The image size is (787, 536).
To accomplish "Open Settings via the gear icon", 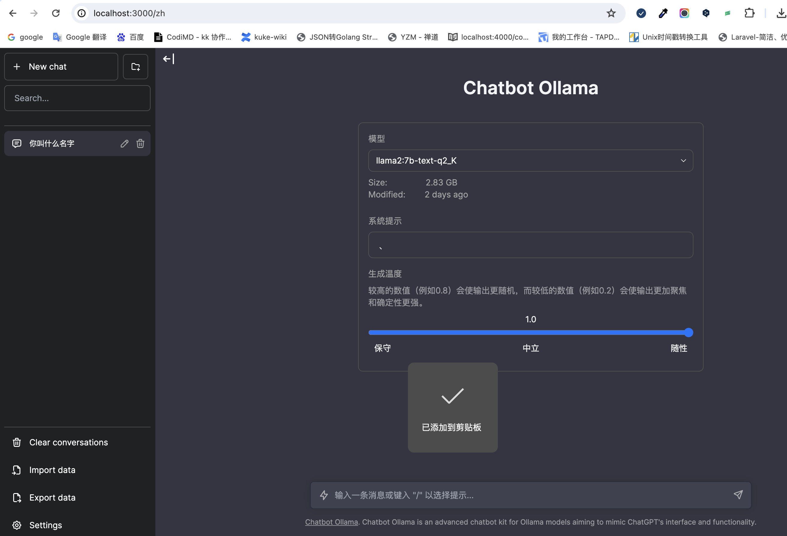I will [x=17, y=525].
